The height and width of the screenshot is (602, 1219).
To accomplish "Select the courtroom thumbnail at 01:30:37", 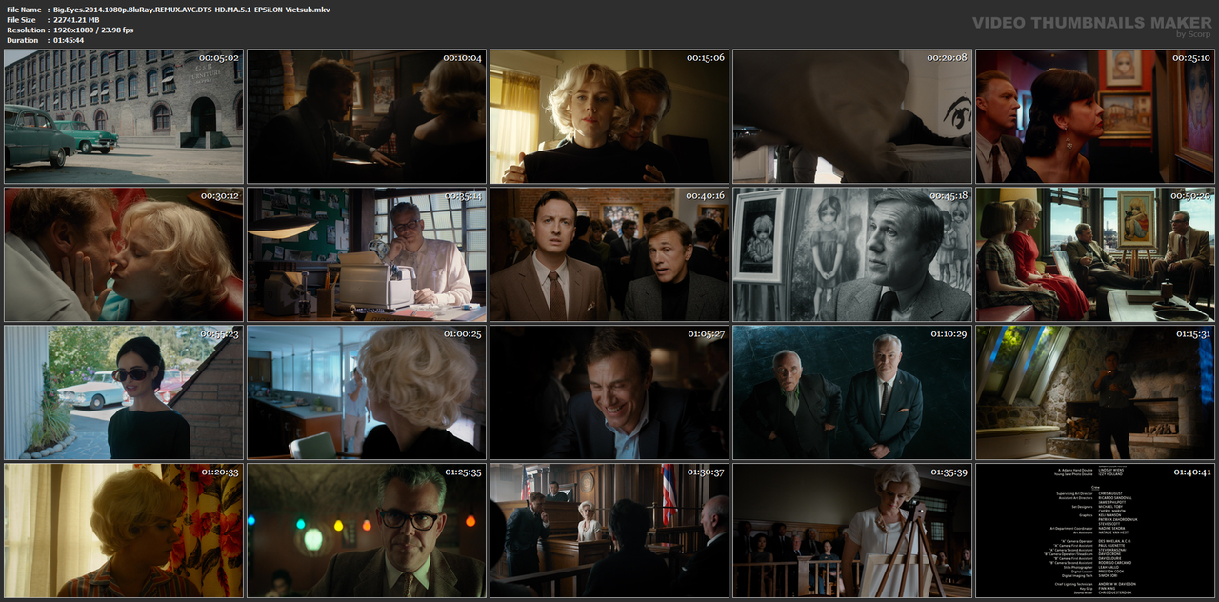I will pos(609,531).
